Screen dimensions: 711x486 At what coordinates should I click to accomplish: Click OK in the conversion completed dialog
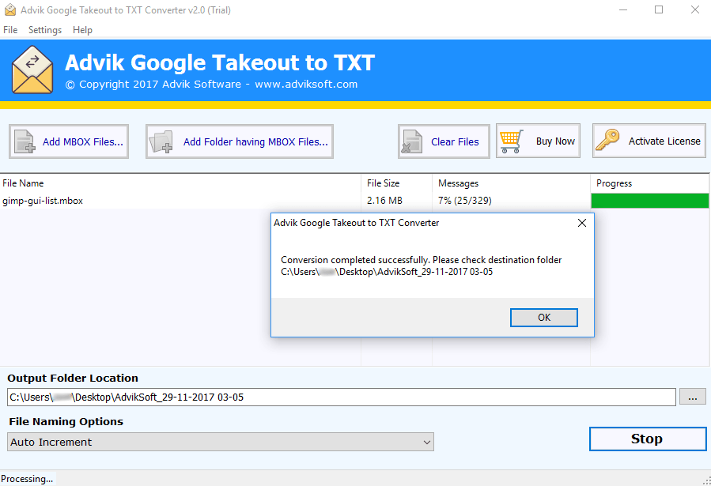click(544, 318)
